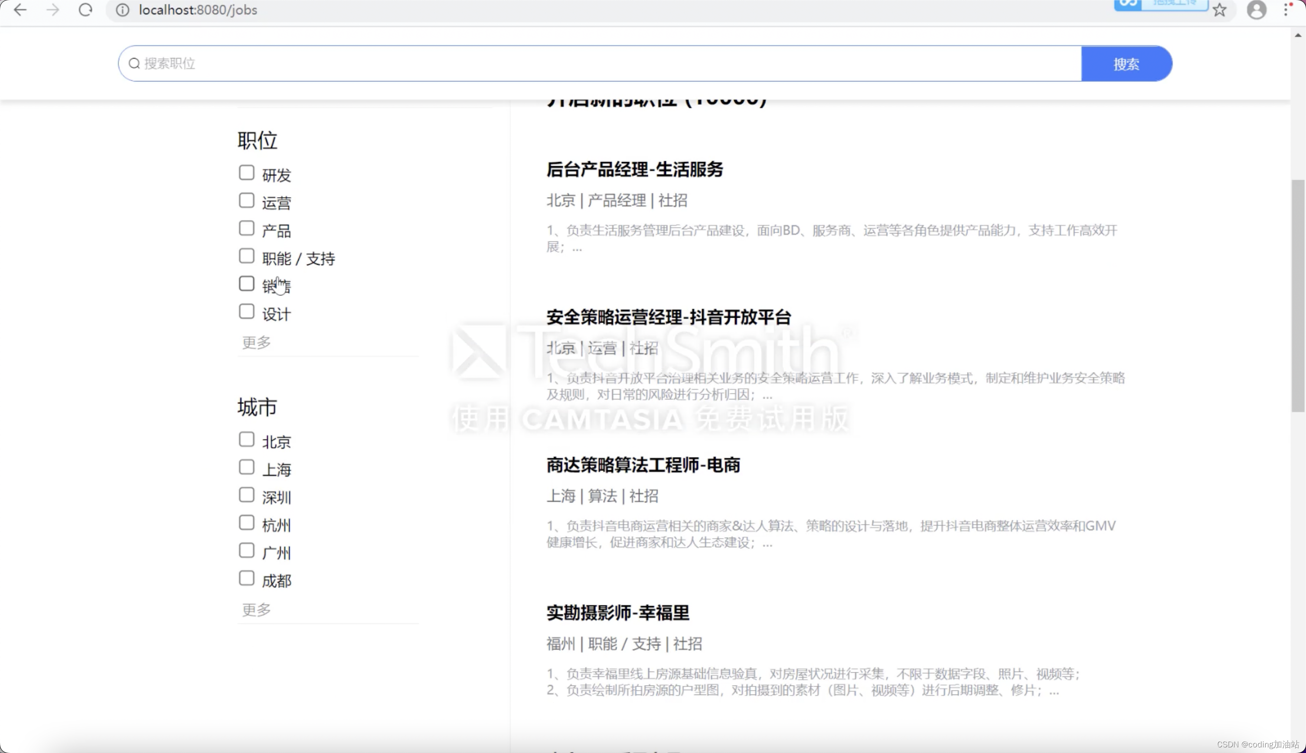Check the 深圳 city checkbox

(246, 495)
